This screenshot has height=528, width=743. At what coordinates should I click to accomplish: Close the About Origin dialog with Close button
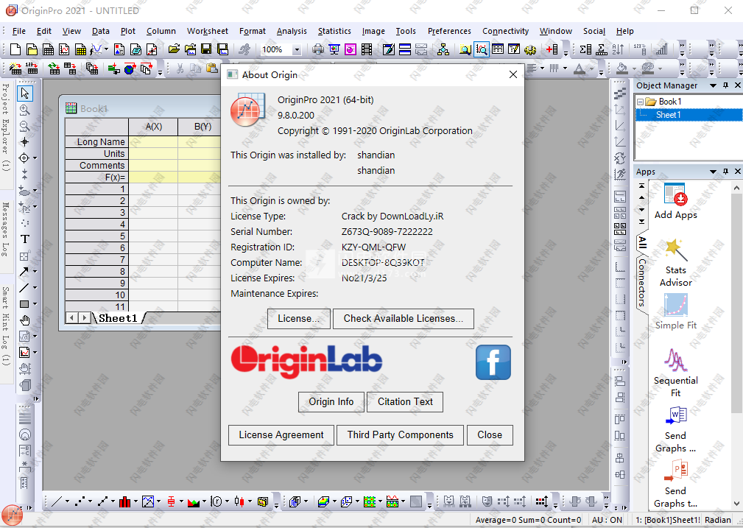[490, 435]
